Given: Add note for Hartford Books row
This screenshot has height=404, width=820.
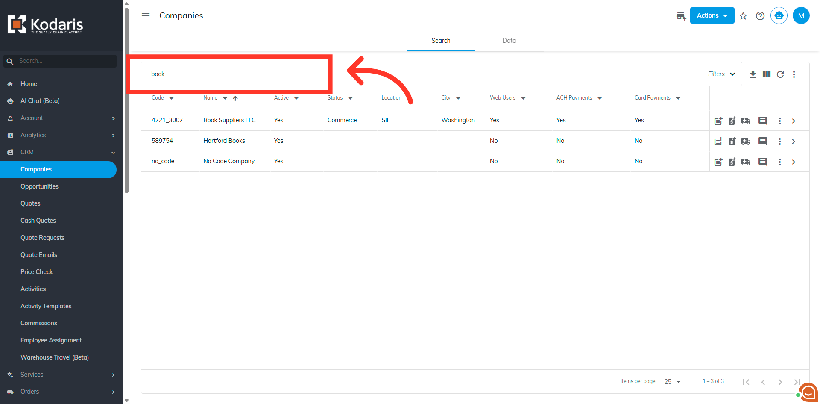Looking at the screenshot, I should coord(718,142).
